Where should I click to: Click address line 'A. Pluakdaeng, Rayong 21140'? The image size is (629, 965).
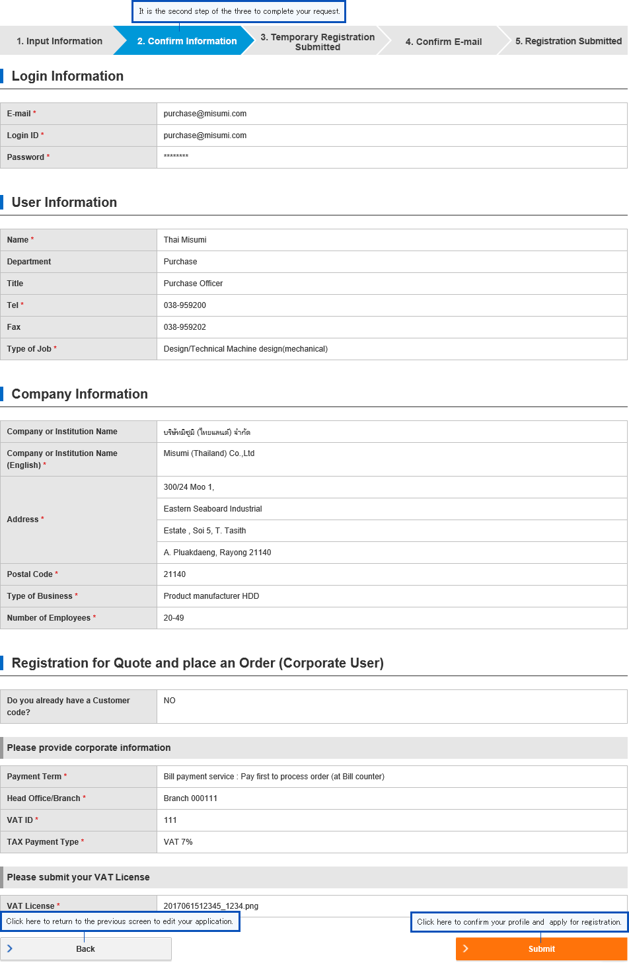coord(217,553)
